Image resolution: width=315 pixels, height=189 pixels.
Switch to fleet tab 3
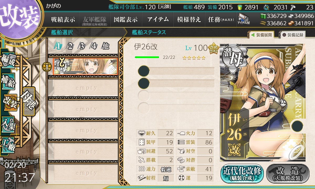coord(82,46)
